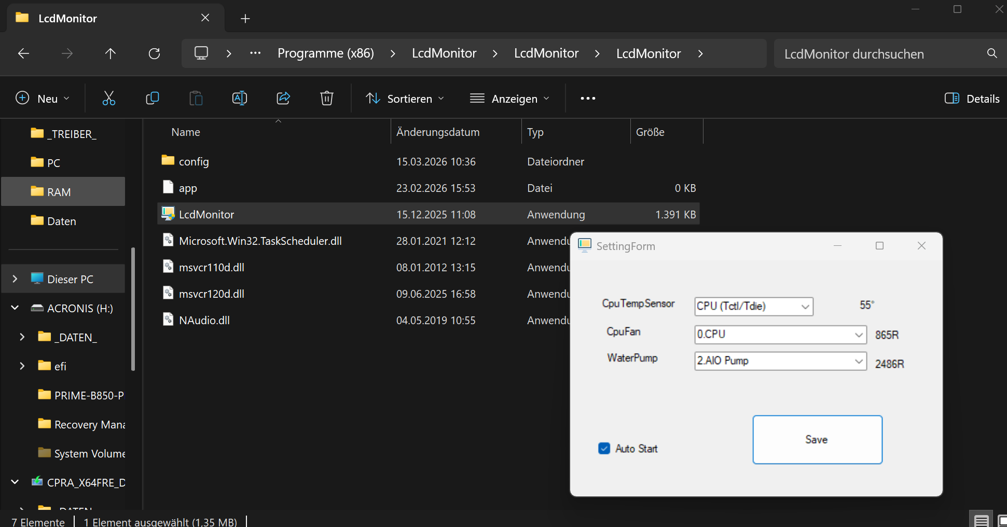Image resolution: width=1007 pixels, height=527 pixels.
Task: Click the navigation pane scrollbar
Action: [x=133, y=309]
